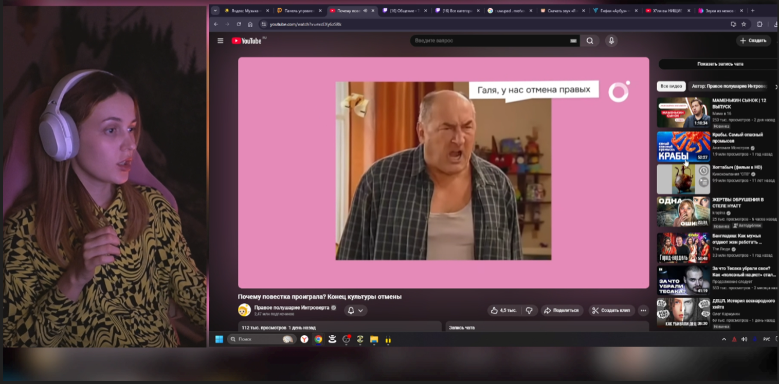This screenshot has height=384, width=779.
Task: Click the browser address bar URL
Action: pos(306,24)
